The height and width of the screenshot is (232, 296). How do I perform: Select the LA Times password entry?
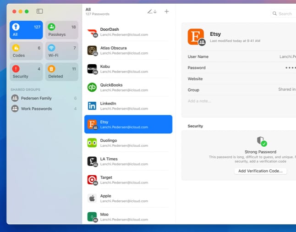(x=128, y=161)
